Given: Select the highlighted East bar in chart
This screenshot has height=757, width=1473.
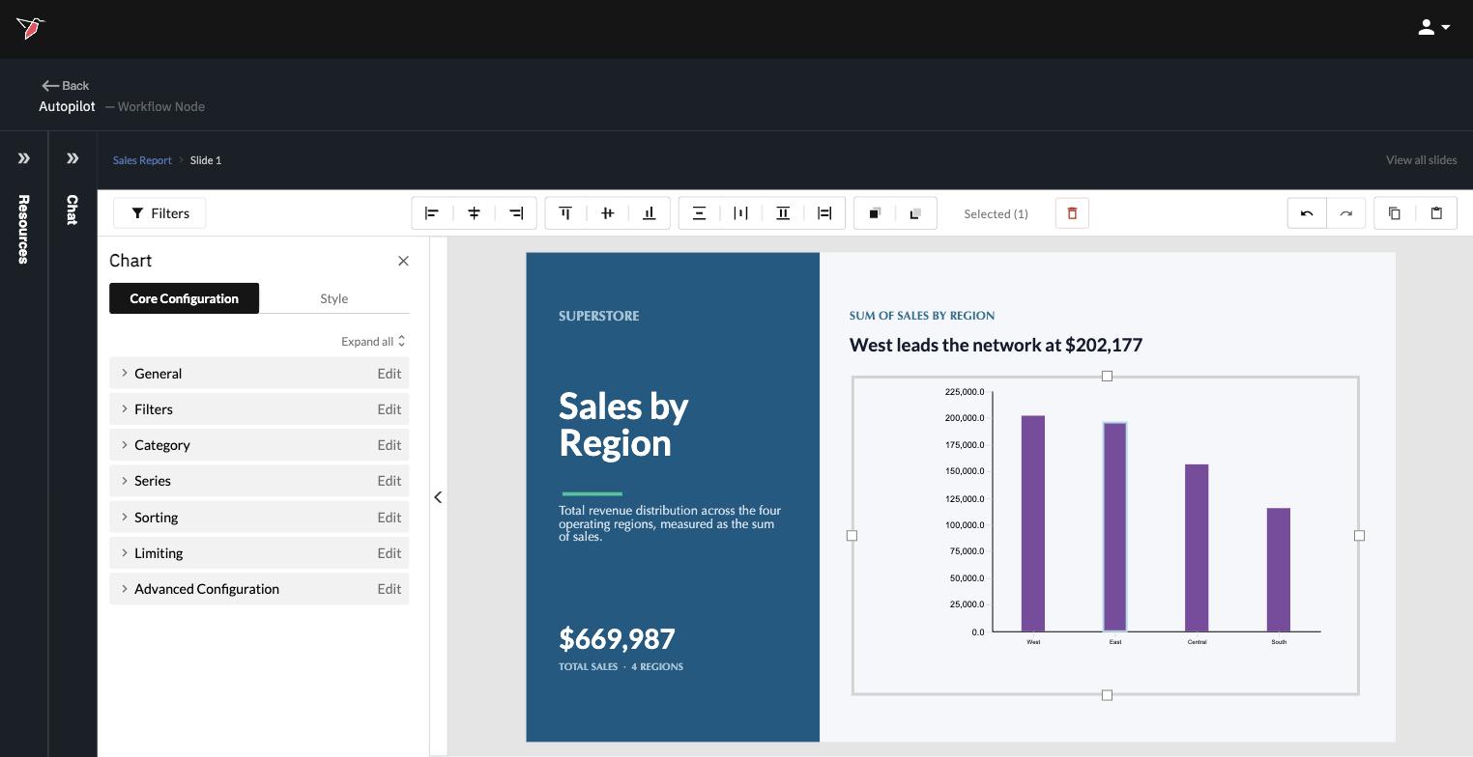Looking at the screenshot, I should tap(1115, 527).
